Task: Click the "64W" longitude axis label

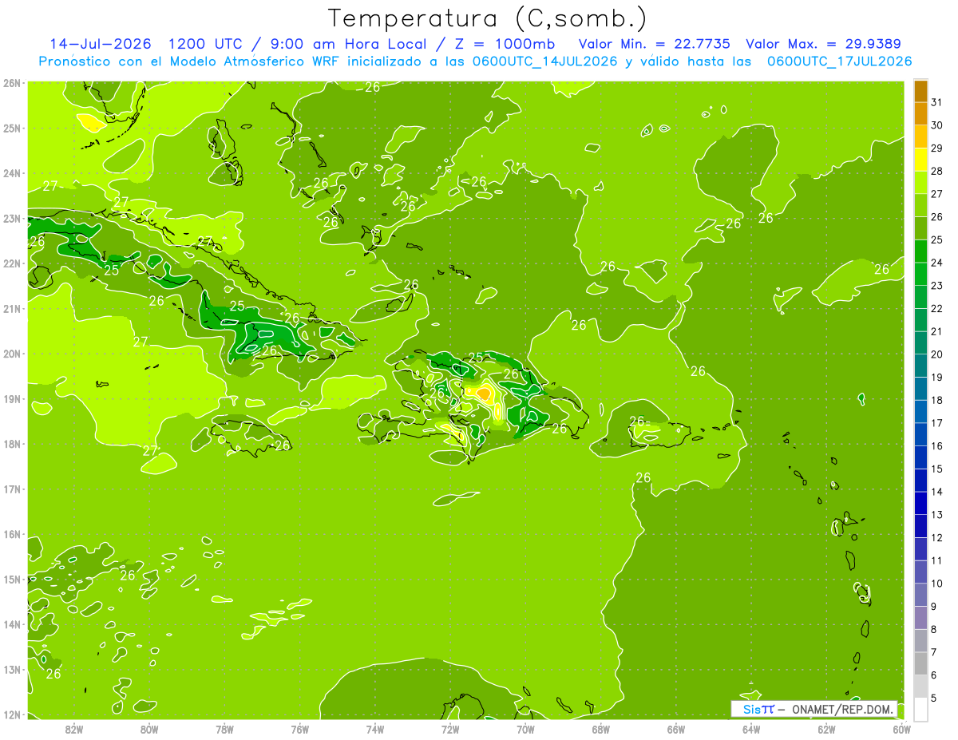Action: coord(751,729)
